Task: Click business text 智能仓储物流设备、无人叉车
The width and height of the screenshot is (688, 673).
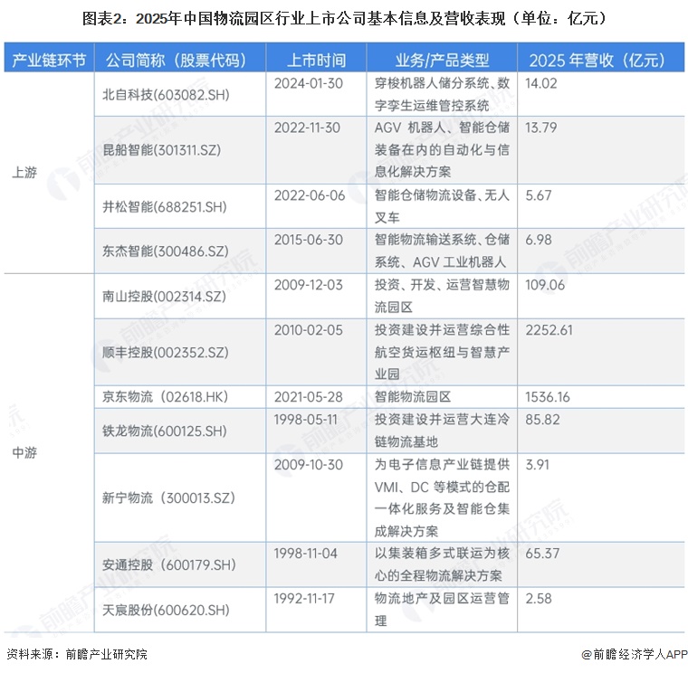Action: (442, 206)
